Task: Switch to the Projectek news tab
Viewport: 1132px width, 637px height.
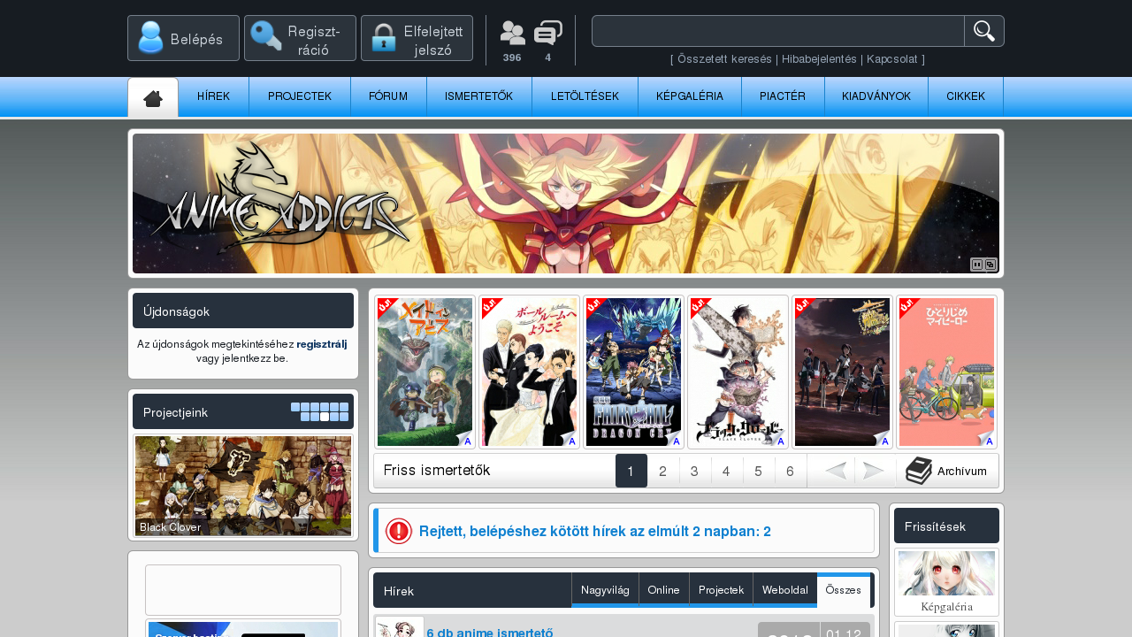Action: (x=721, y=590)
